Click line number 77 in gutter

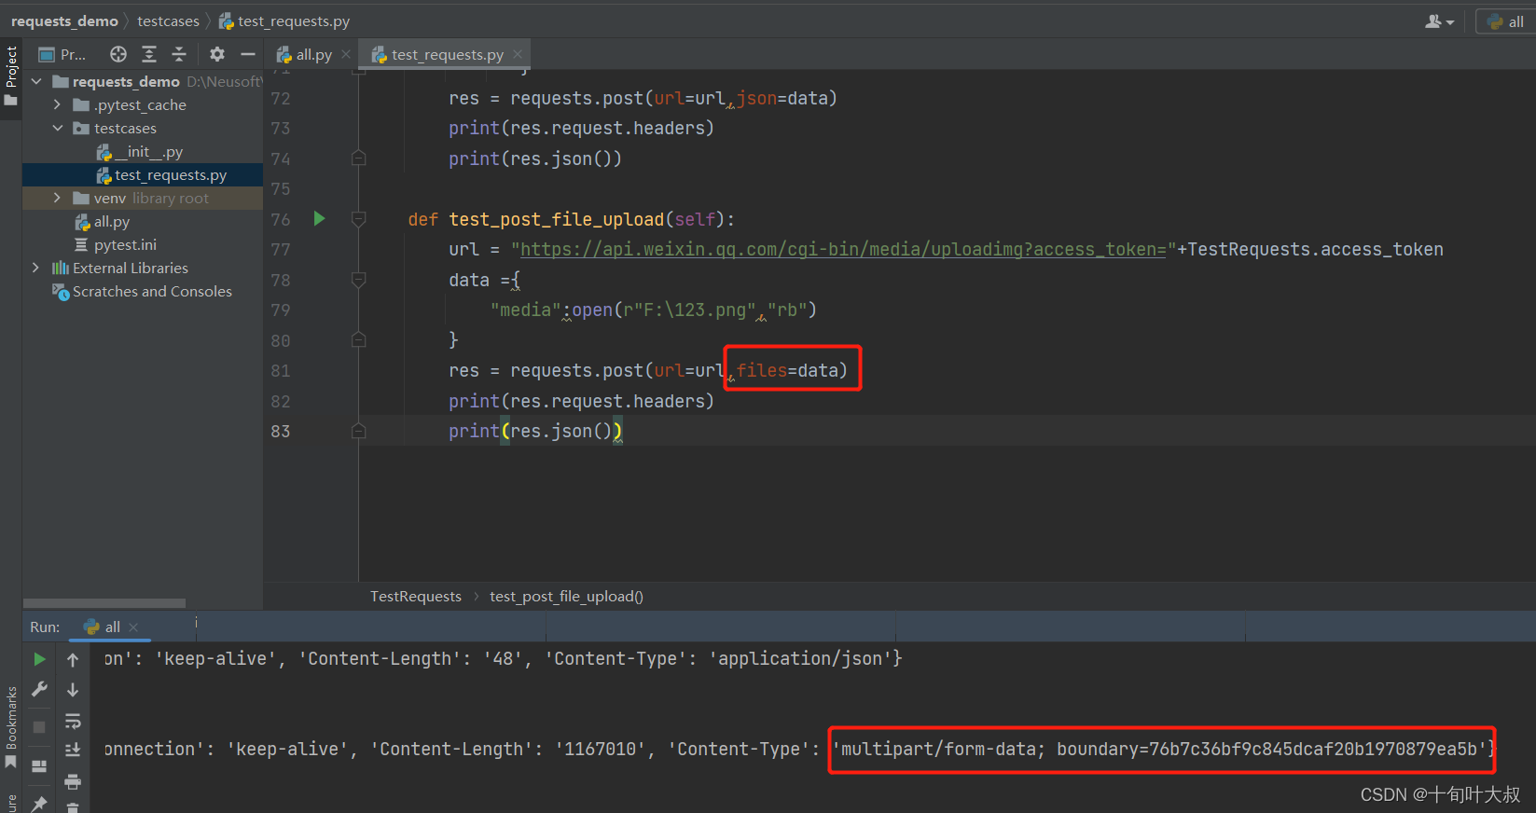tap(281, 249)
